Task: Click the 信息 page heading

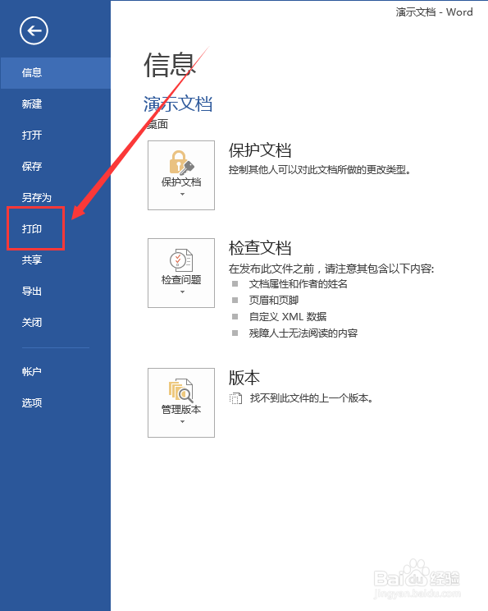Action: point(169,65)
